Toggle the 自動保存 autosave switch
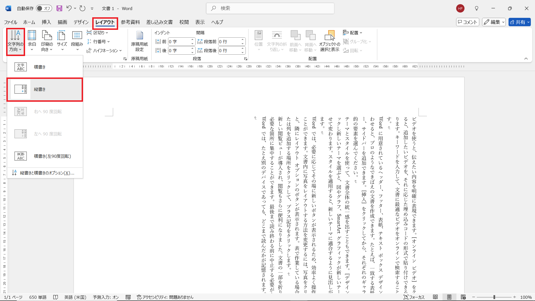 [x=44, y=8]
